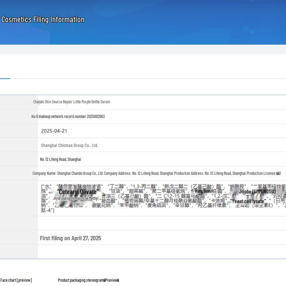Open the Face chart [preview] link
This screenshot has height=286, width=286.
(x=16, y=280)
